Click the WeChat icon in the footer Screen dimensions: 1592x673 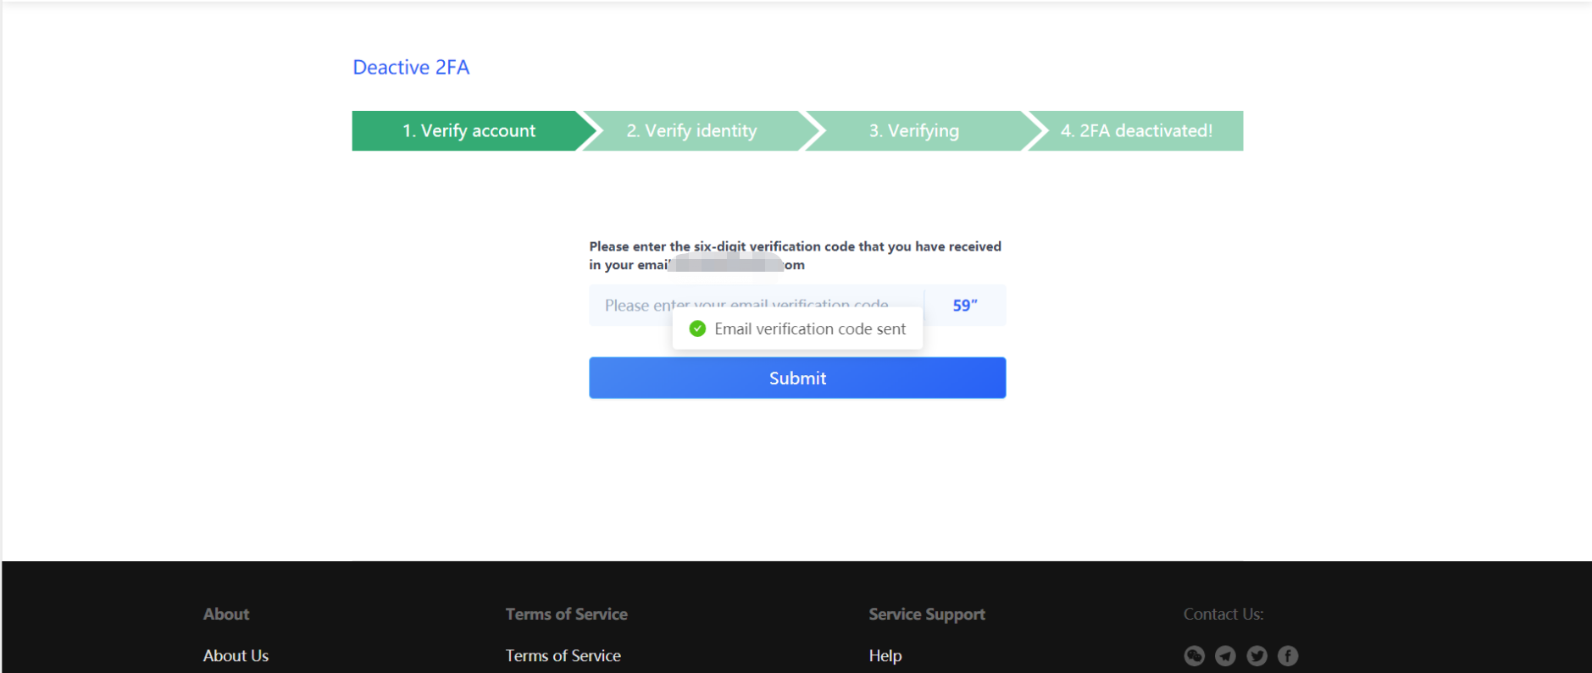click(x=1194, y=655)
